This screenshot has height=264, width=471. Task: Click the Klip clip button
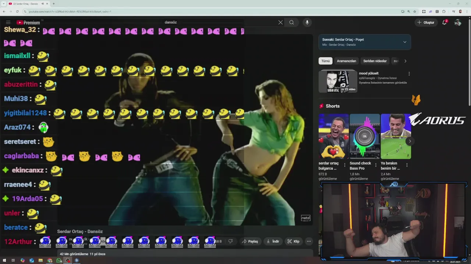coord(294,241)
